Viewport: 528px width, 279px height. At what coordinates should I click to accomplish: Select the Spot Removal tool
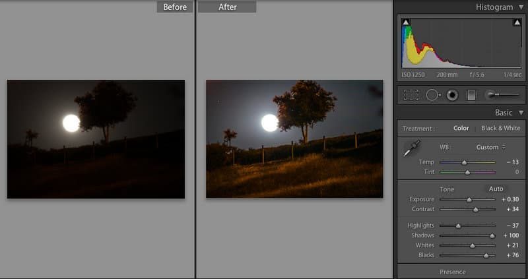(x=432, y=95)
